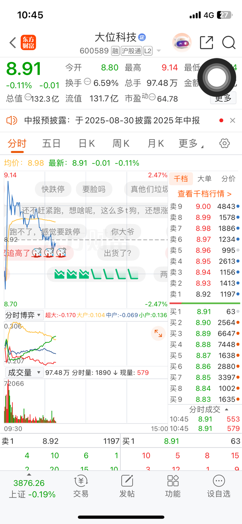This screenshot has height=524, width=242.
Task: Open chart settings gear icon
Action: tap(224, 143)
